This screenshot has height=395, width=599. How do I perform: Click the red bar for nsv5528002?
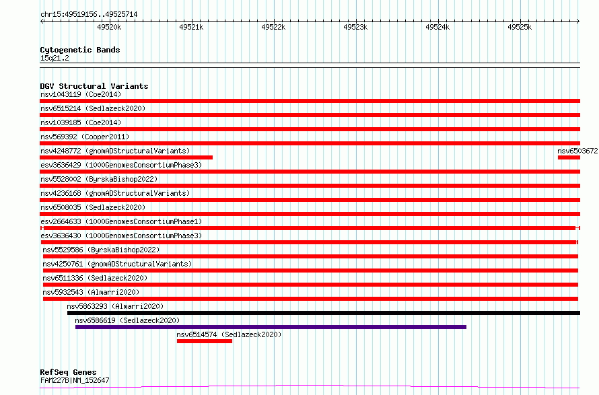[x=310, y=186]
